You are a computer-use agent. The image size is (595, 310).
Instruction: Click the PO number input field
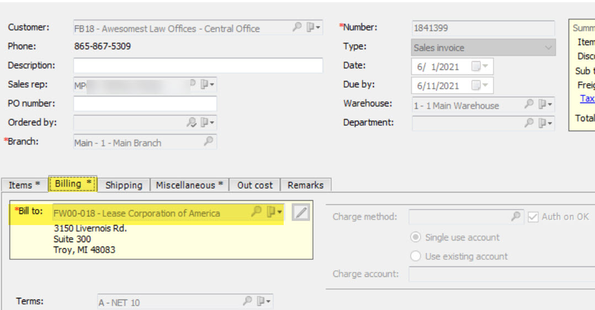tap(145, 103)
